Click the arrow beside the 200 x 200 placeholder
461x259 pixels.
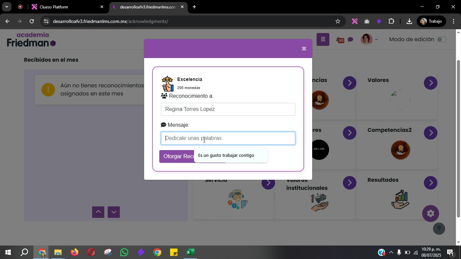point(350,133)
